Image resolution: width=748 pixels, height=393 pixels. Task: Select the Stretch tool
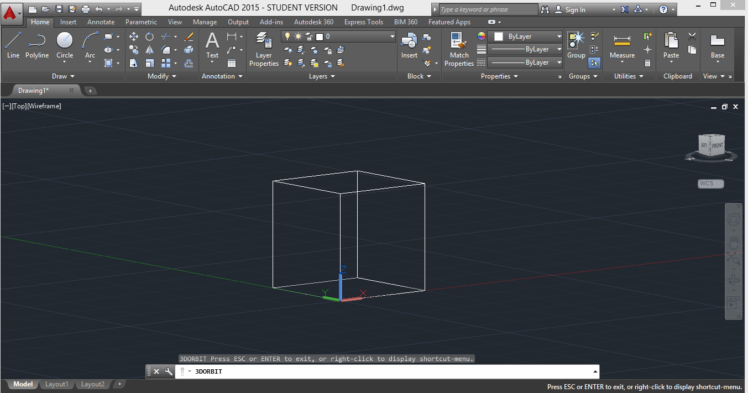click(x=133, y=63)
